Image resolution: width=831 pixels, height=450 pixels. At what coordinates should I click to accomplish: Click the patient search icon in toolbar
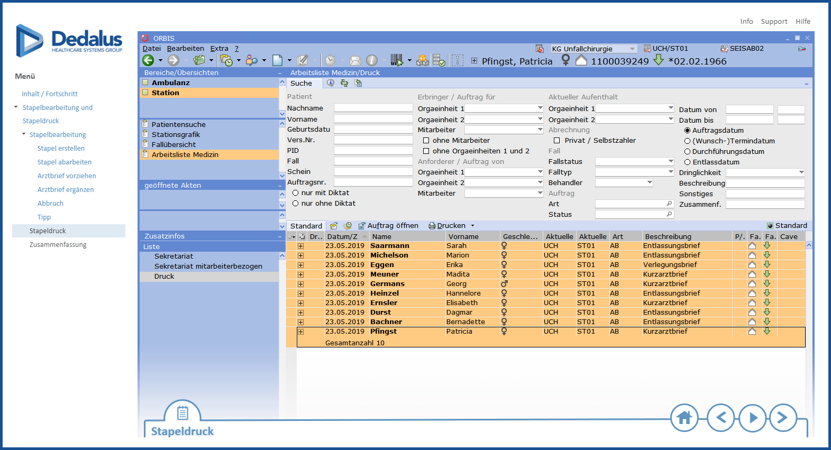point(252,61)
